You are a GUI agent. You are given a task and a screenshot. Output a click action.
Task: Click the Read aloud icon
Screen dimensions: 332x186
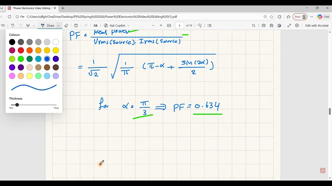(x=86, y=26)
